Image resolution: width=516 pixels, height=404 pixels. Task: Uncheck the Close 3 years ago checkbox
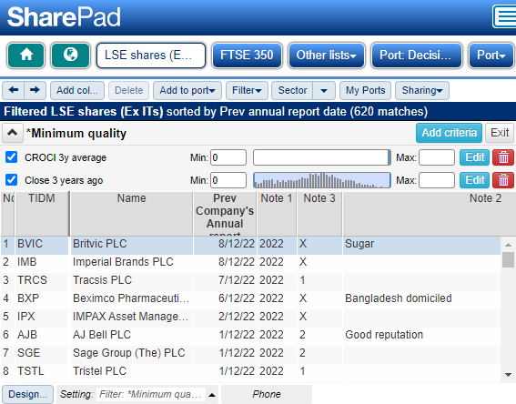11,180
